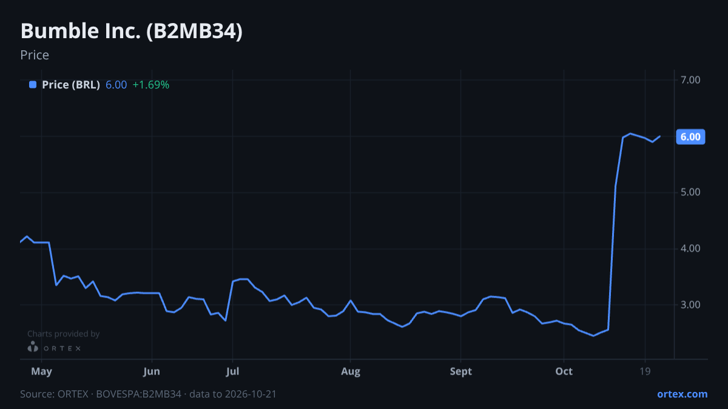Toggle the Price (BRL) legend label
The image size is (728, 409).
[71, 85]
